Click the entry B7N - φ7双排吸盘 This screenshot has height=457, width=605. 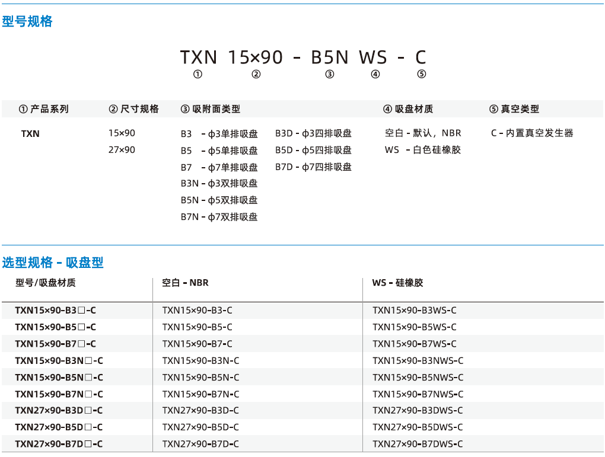coord(219,217)
